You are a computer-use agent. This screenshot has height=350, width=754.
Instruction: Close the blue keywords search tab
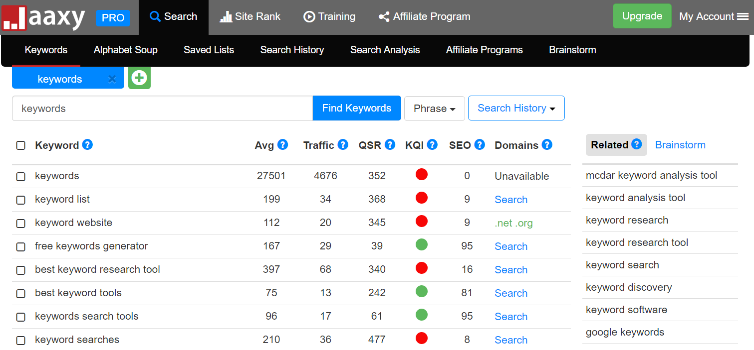click(112, 79)
